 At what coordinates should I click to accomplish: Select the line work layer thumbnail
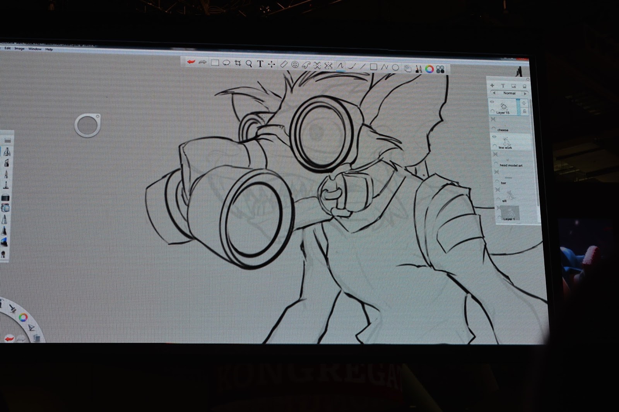pos(507,141)
